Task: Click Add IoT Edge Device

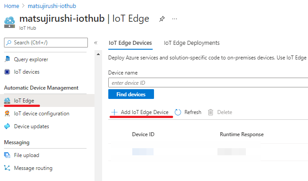Action: [x=145, y=112]
